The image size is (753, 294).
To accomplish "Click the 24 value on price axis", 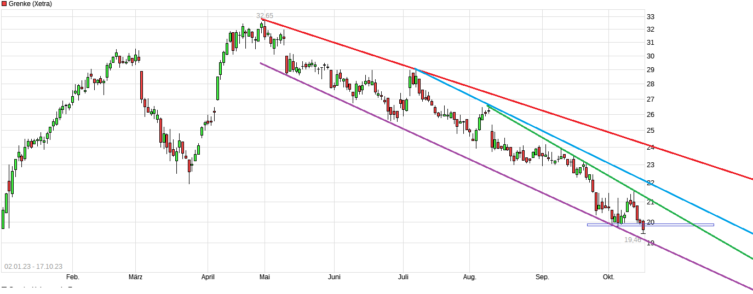I will tap(651, 147).
